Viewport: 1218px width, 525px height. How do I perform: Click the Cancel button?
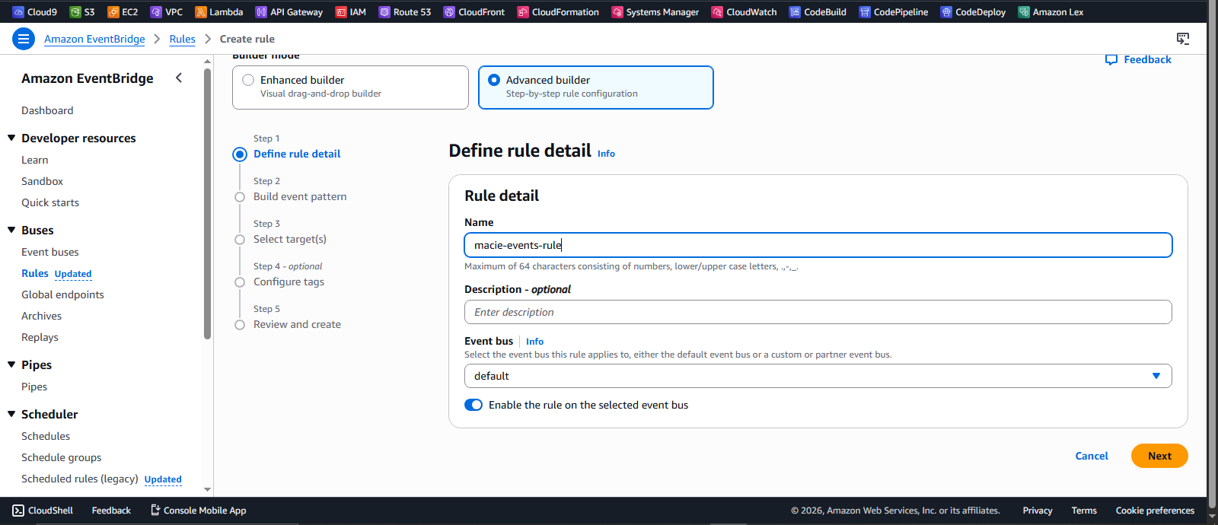(1092, 456)
